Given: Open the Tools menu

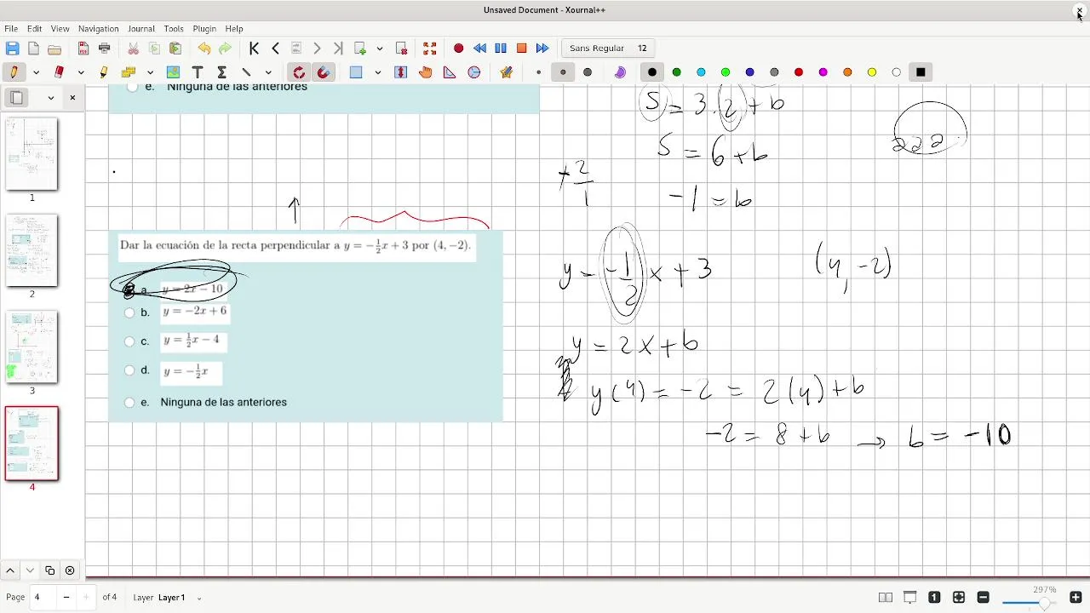Looking at the screenshot, I should pos(174,29).
